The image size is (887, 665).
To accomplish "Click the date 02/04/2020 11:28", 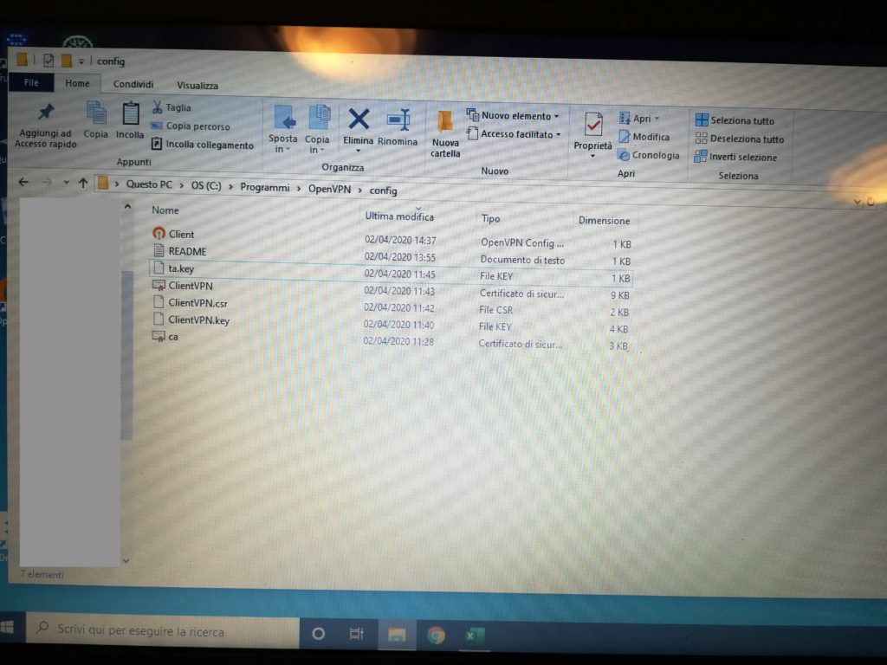I will click(x=398, y=341).
